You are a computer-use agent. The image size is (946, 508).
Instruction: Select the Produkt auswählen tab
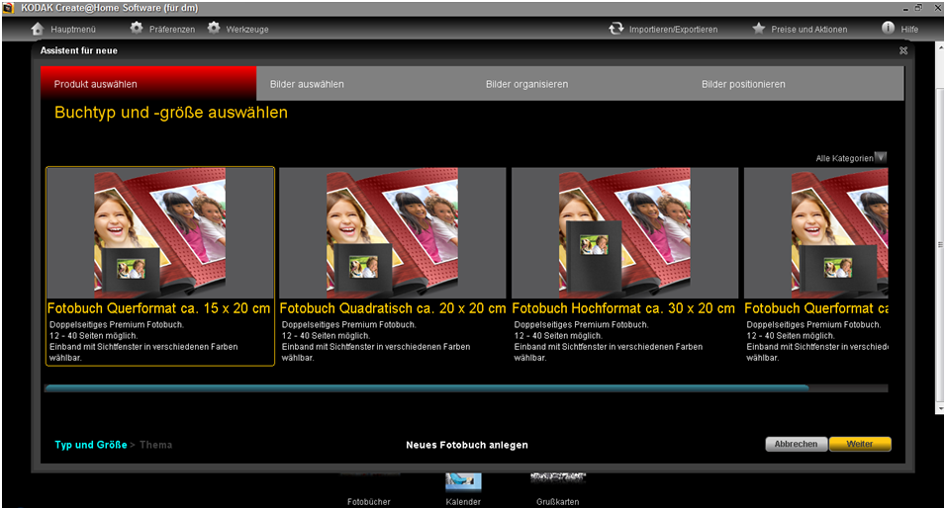[x=96, y=84]
